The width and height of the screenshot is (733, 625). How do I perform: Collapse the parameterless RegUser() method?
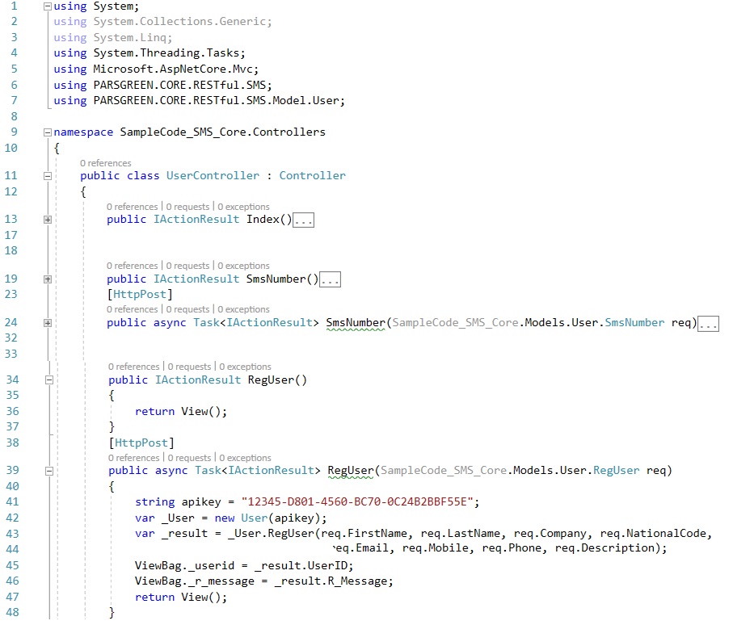[48, 380]
